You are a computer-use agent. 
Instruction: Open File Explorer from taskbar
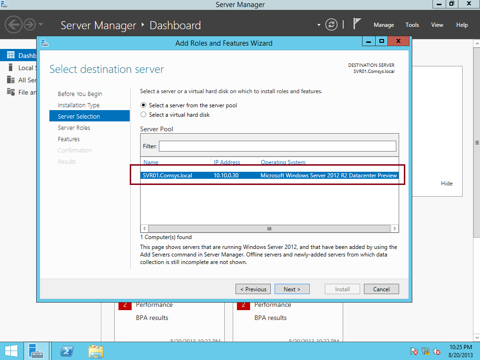[96, 351]
